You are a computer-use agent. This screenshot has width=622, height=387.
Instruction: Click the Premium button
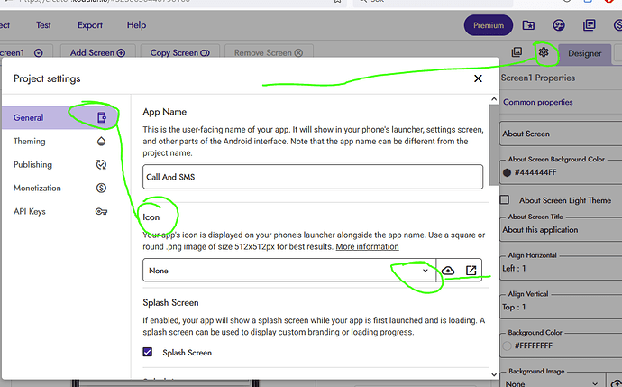pos(488,25)
